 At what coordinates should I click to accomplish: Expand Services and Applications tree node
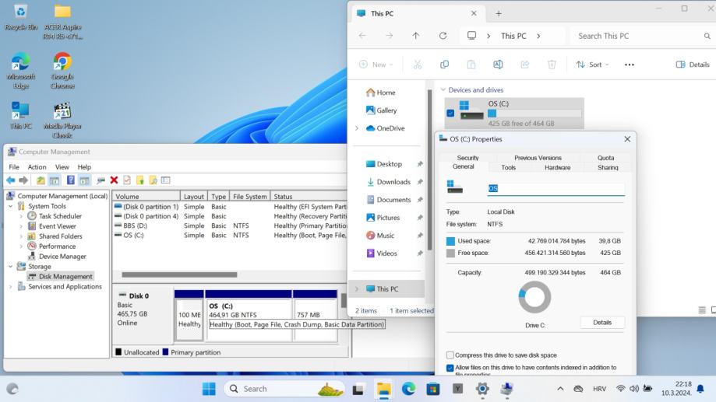(x=12, y=286)
